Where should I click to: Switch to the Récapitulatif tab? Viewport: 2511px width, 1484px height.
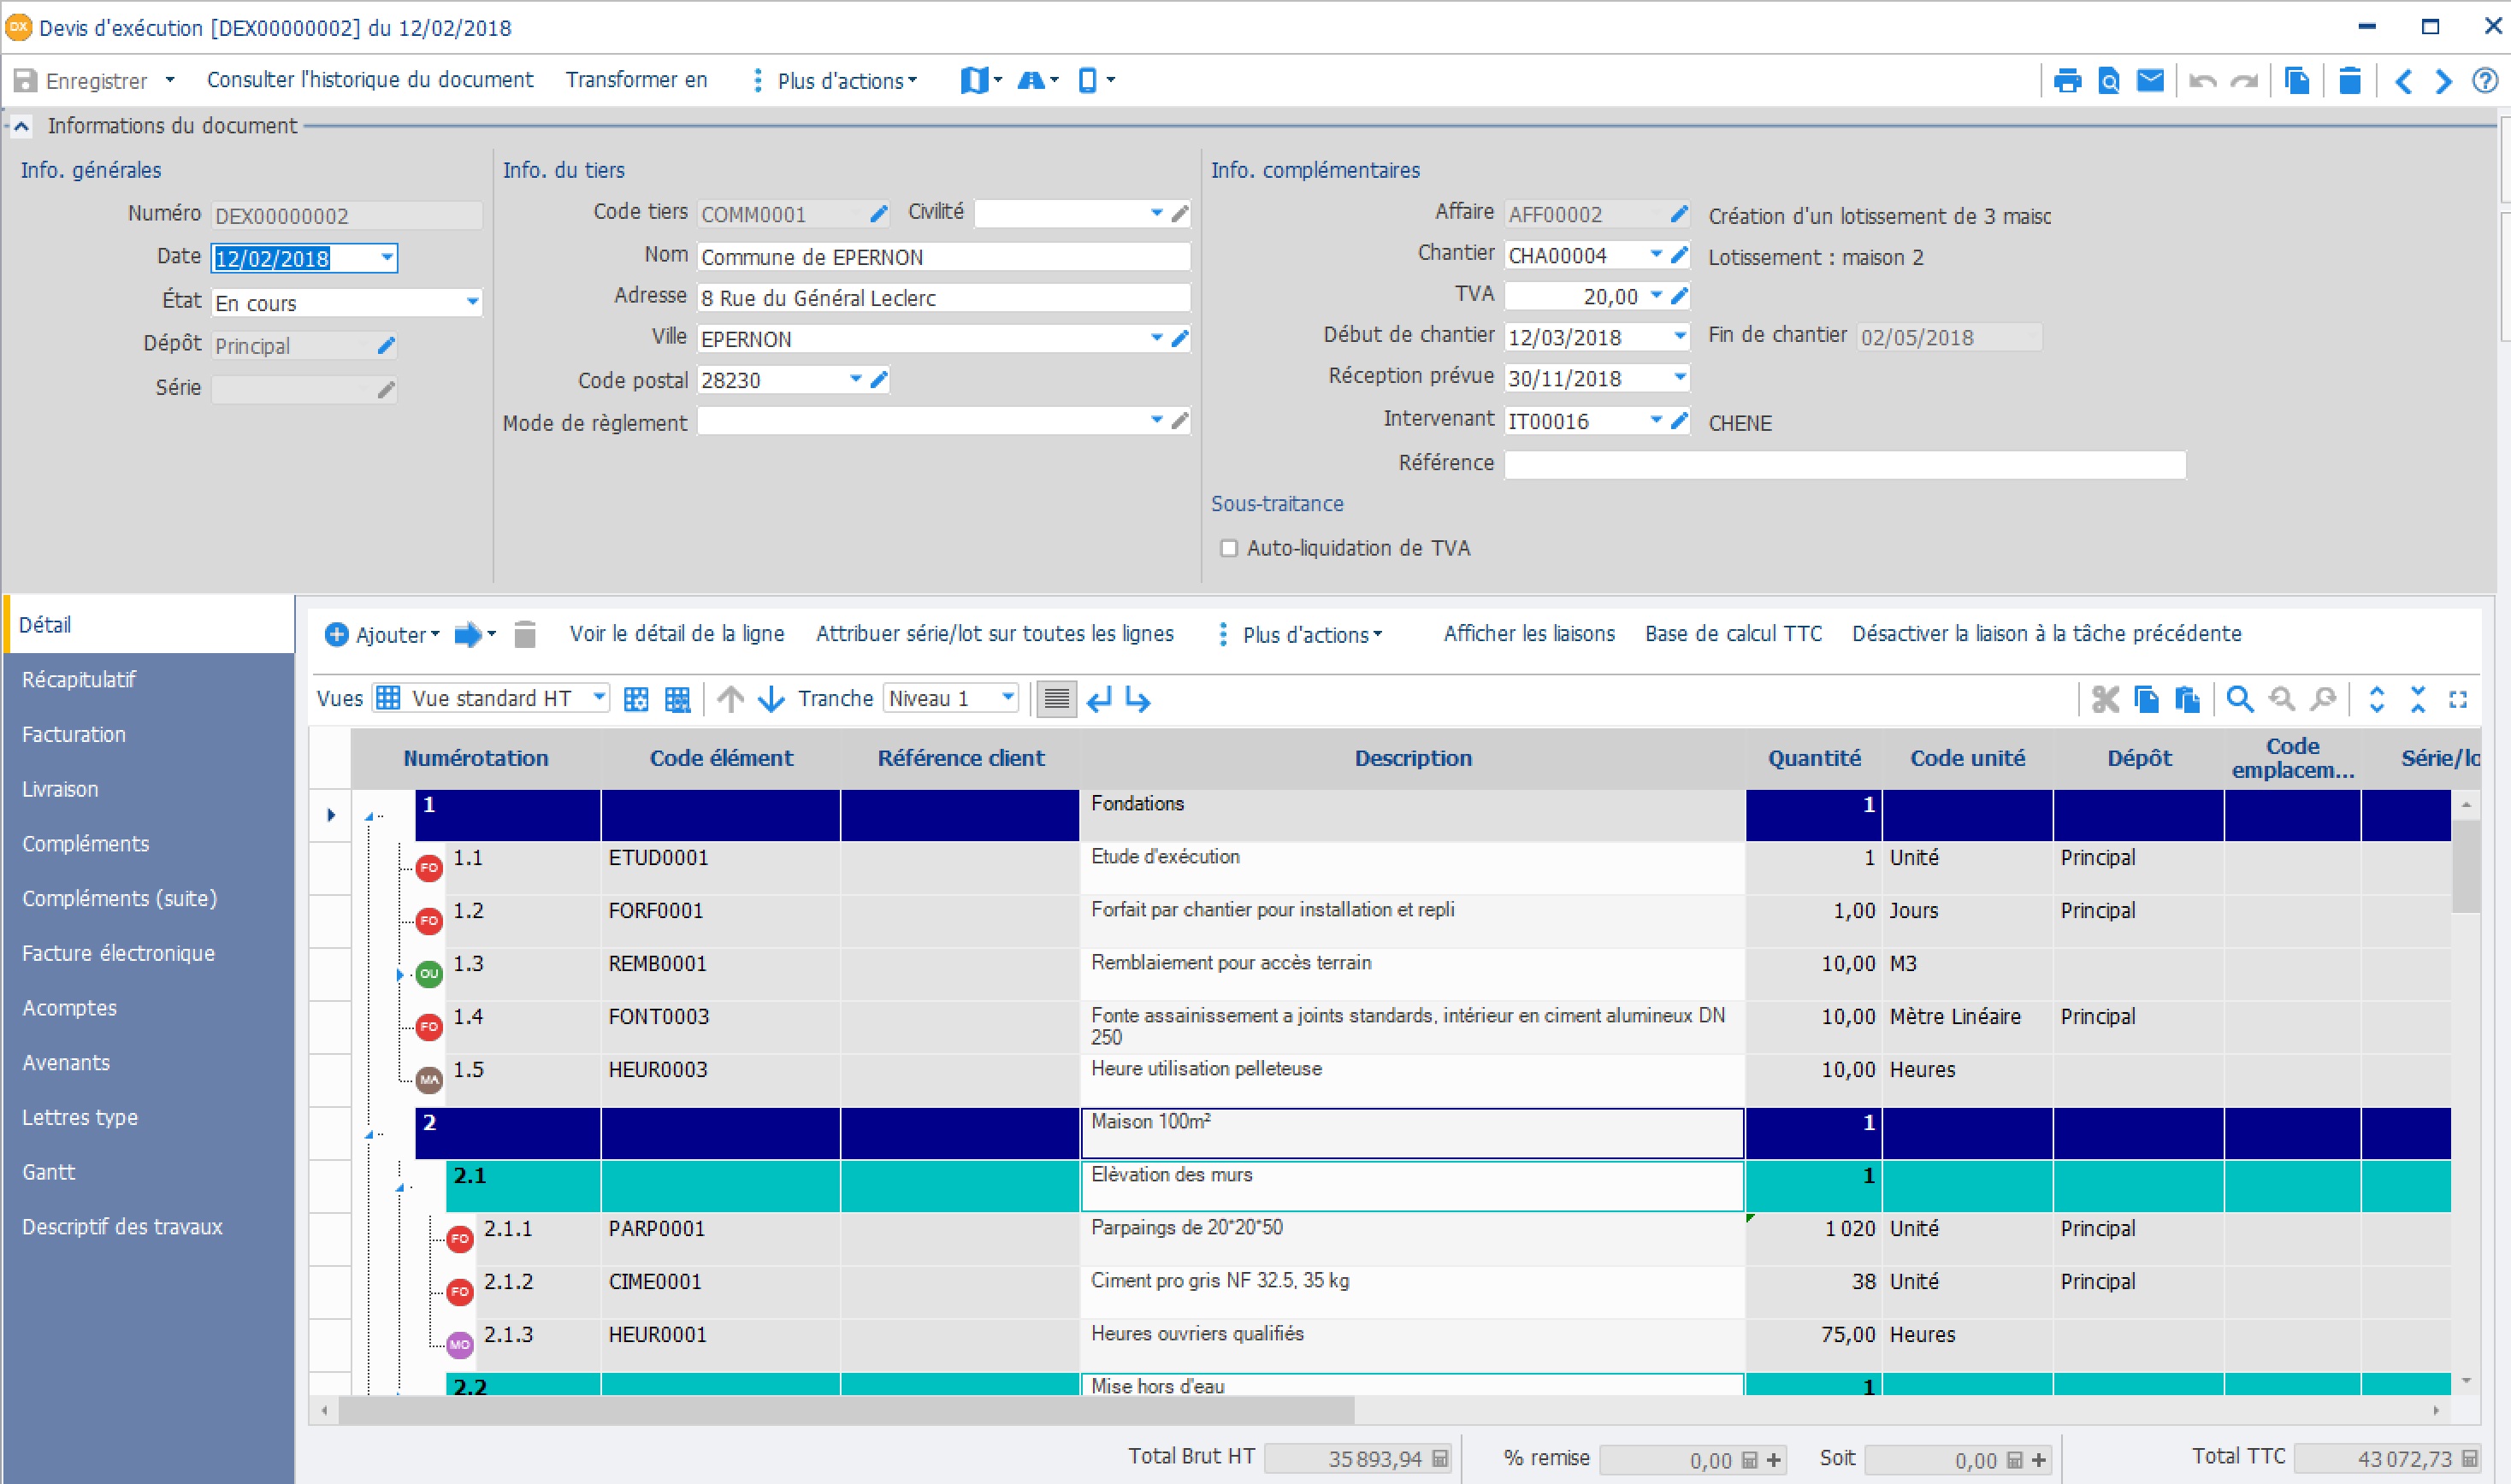pos(79,680)
